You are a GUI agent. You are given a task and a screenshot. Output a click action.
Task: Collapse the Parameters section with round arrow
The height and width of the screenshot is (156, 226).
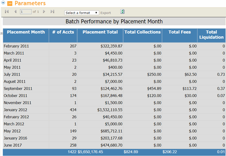click(3, 3)
